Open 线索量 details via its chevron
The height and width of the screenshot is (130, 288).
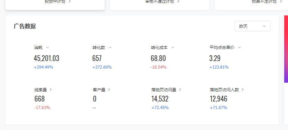click(51, 90)
